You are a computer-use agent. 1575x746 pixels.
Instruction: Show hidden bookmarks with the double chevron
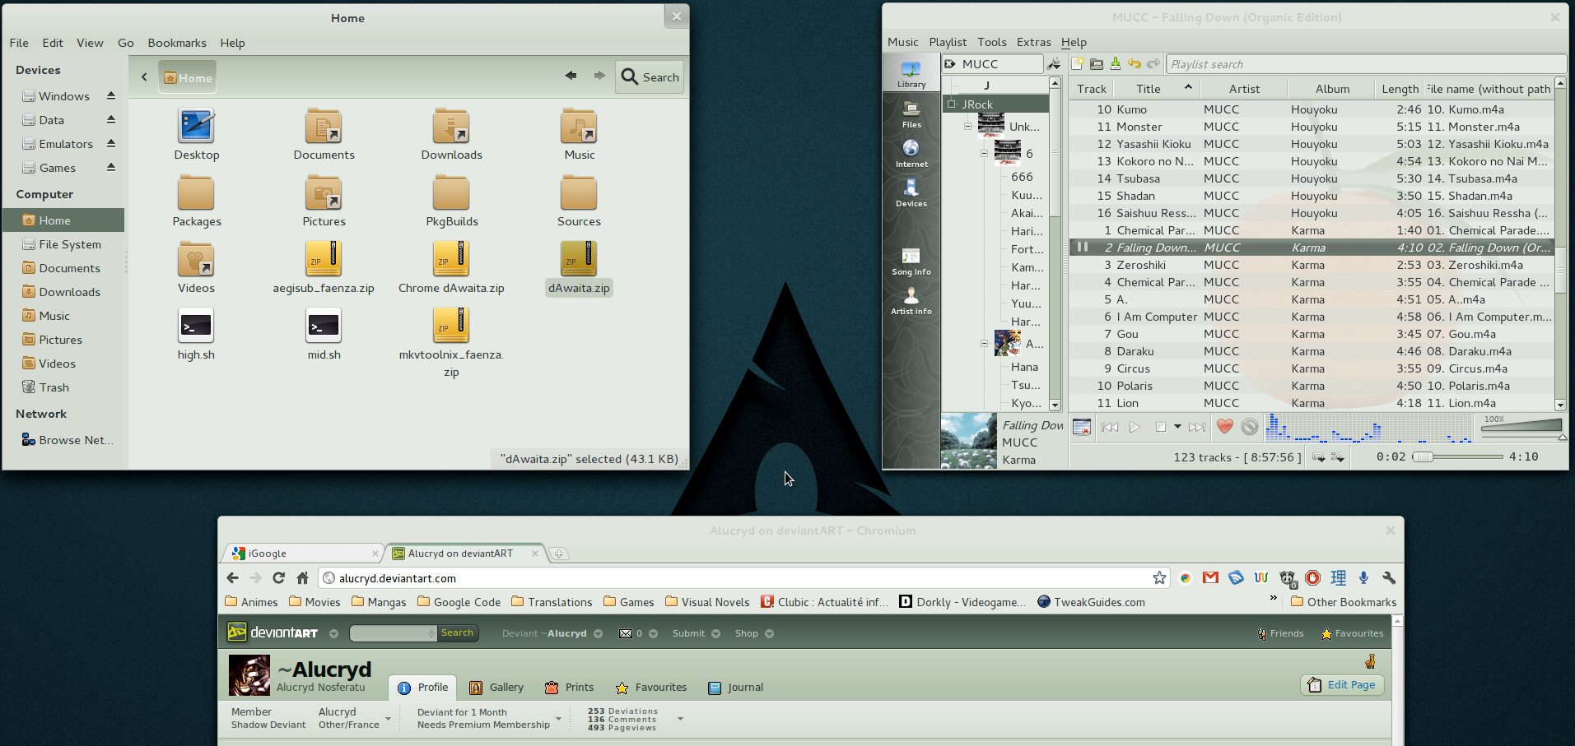[x=1273, y=598]
